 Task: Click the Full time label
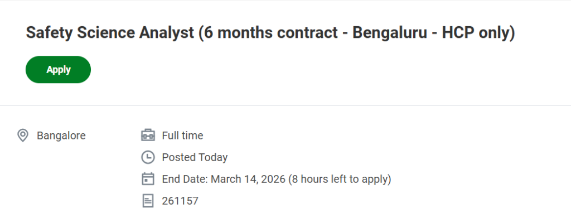pos(182,135)
